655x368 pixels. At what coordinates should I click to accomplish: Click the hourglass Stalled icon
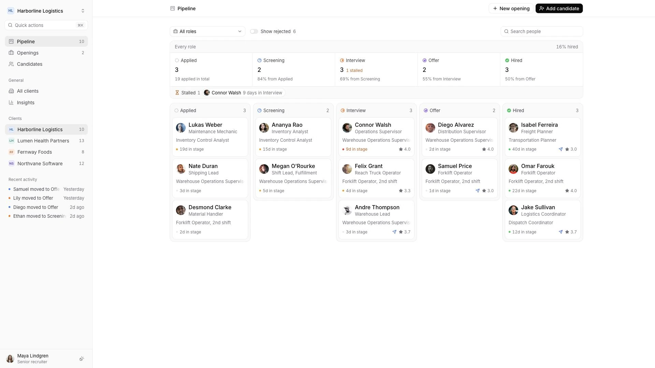(x=177, y=93)
